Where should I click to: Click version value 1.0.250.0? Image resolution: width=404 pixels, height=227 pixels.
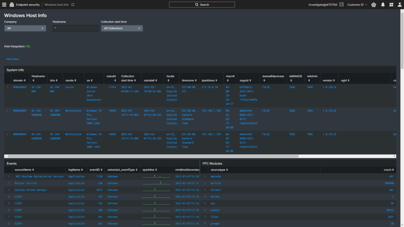click(x=329, y=87)
